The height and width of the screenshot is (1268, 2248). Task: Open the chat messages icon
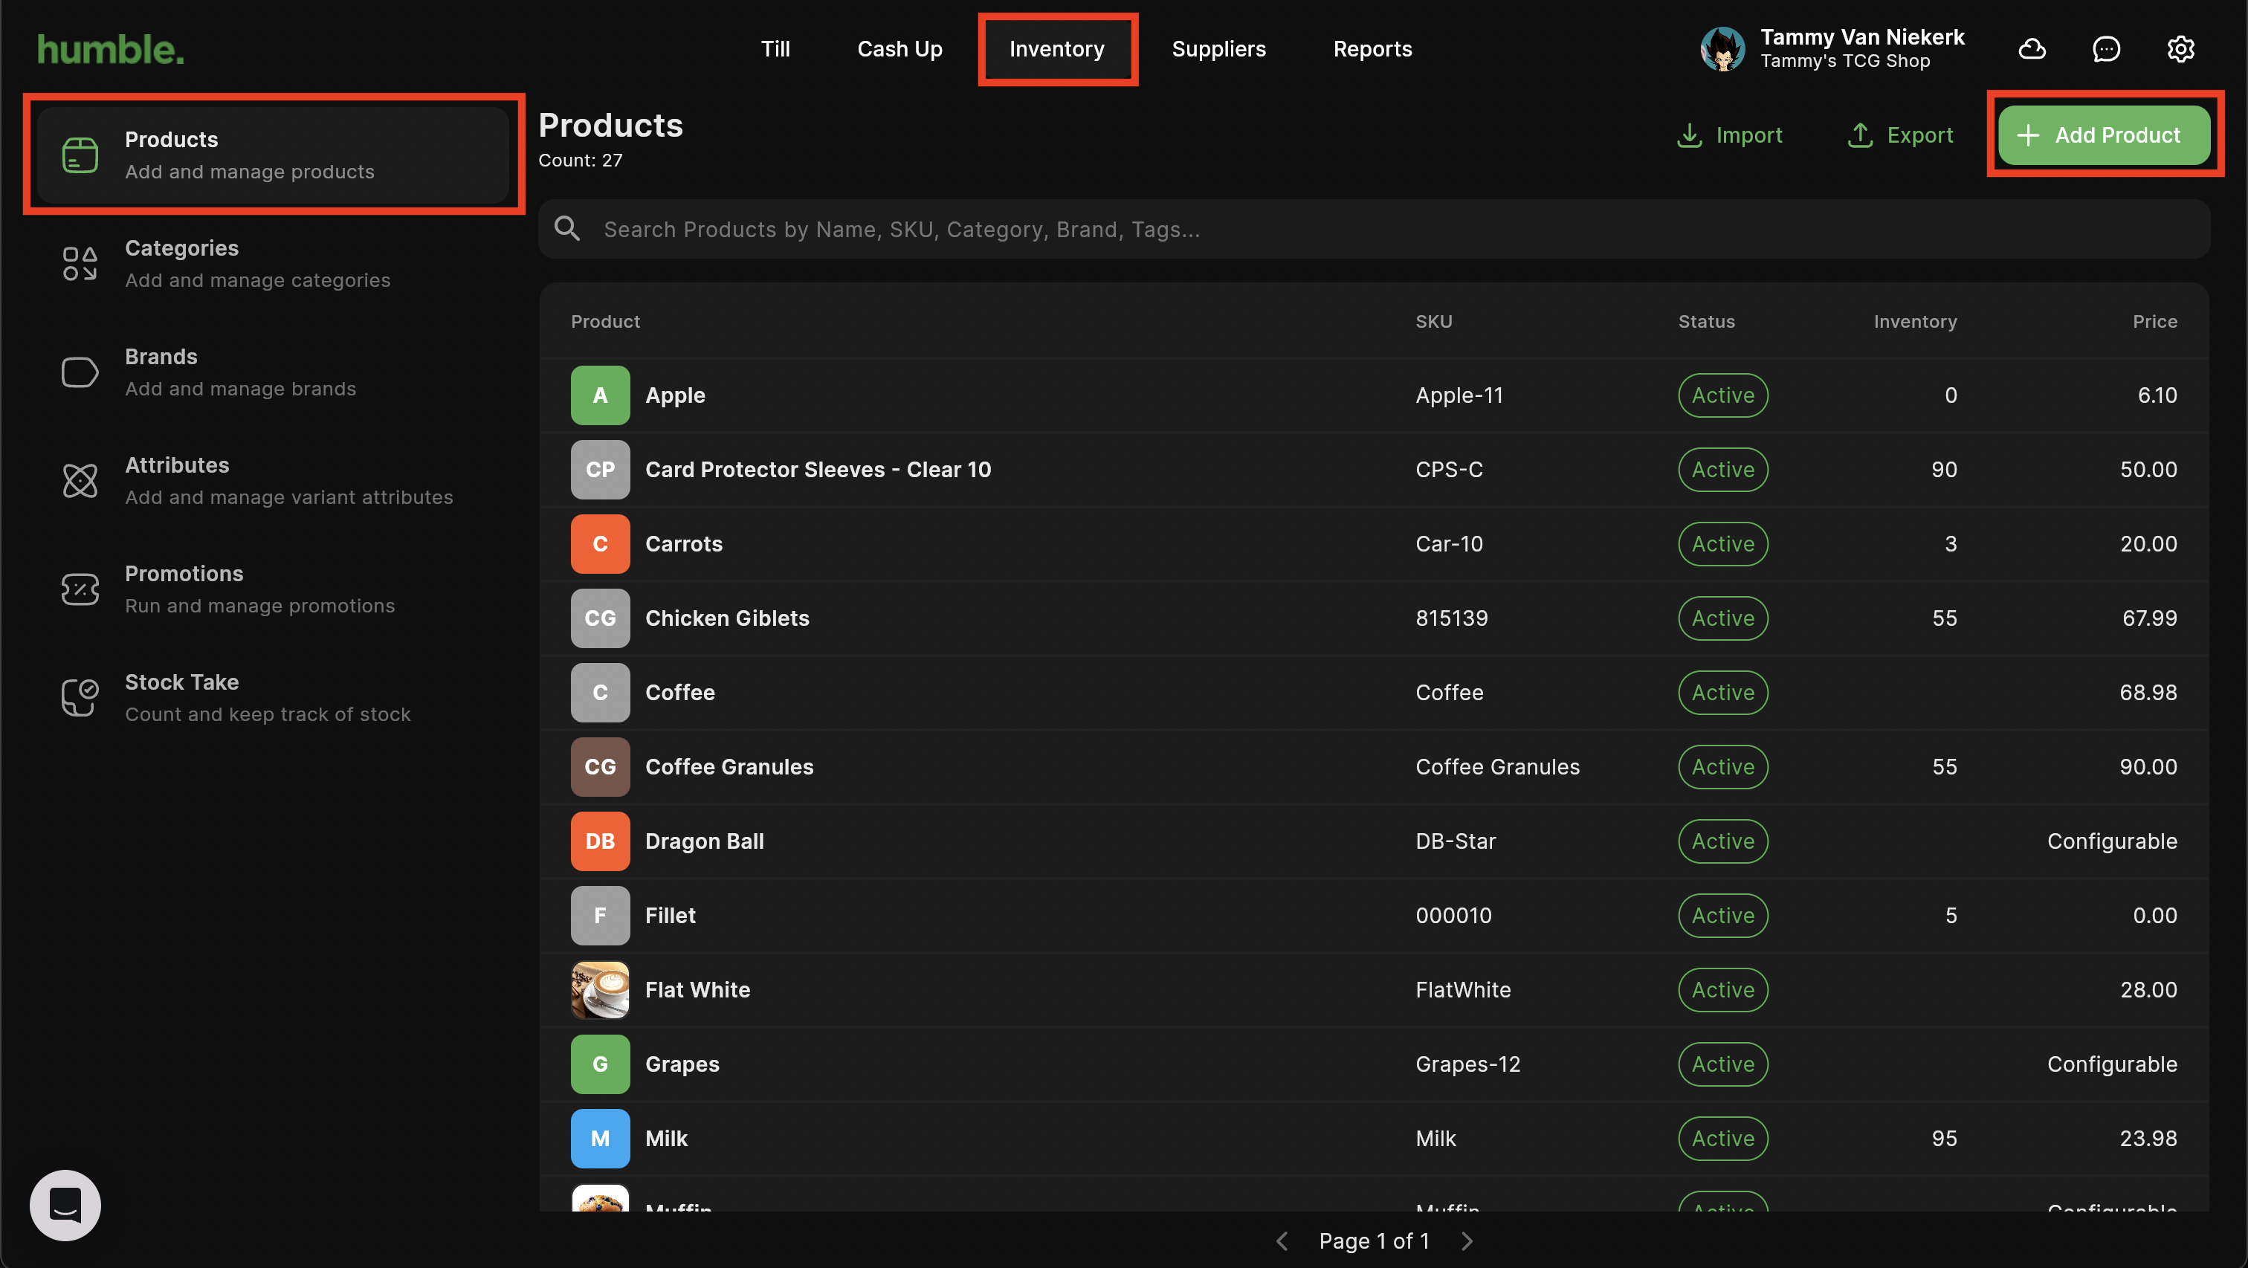pyautogui.click(x=2106, y=49)
